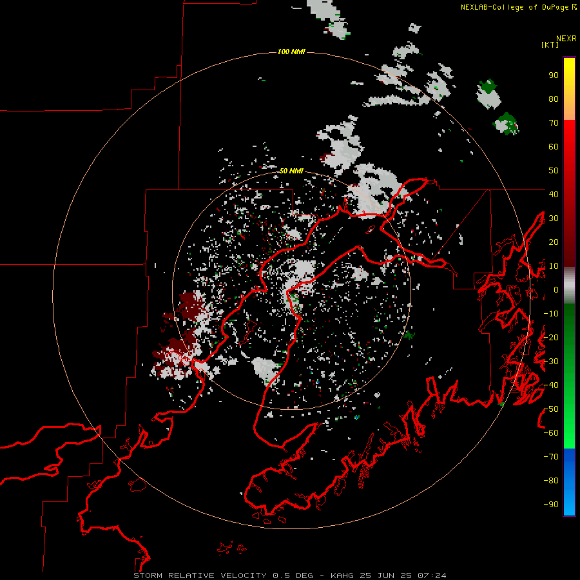Click the 'KAHG' radar station identifier
The width and height of the screenshot is (580, 580).
pyautogui.click(x=342, y=575)
